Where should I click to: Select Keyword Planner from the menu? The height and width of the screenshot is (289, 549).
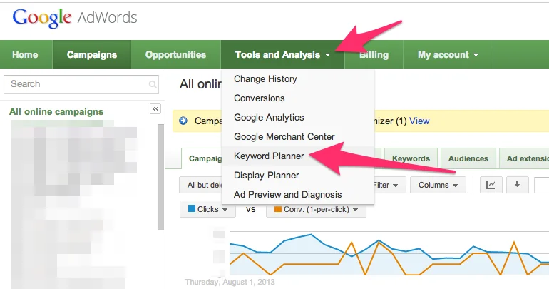269,156
